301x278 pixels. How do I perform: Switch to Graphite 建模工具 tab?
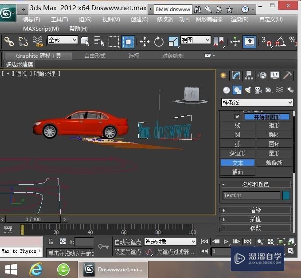tap(39, 56)
